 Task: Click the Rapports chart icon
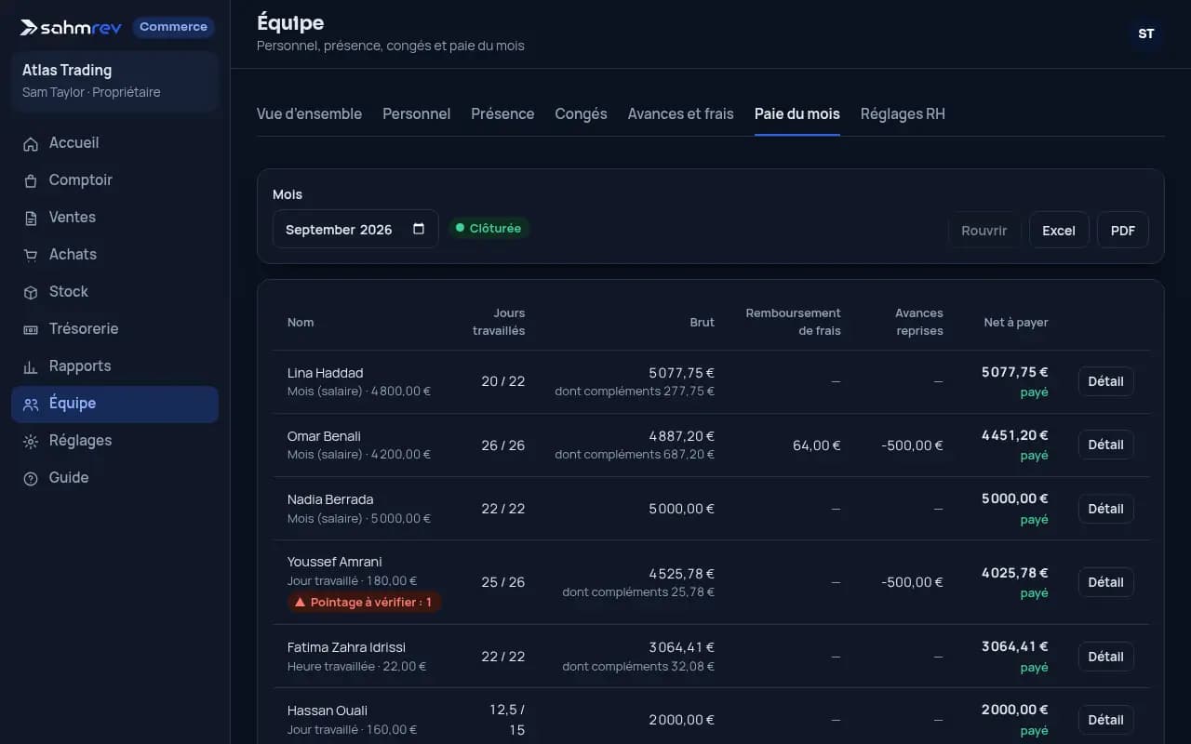tap(31, 366)
